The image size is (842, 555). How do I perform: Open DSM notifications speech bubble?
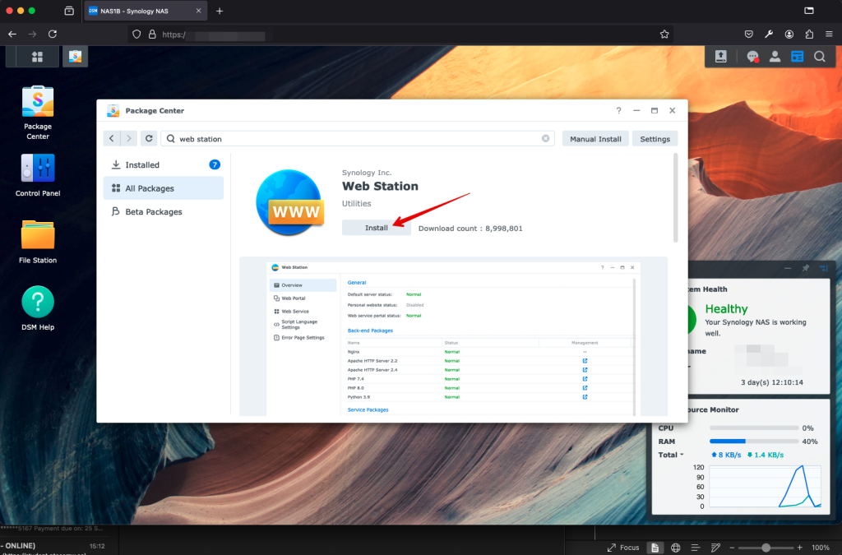753,57
